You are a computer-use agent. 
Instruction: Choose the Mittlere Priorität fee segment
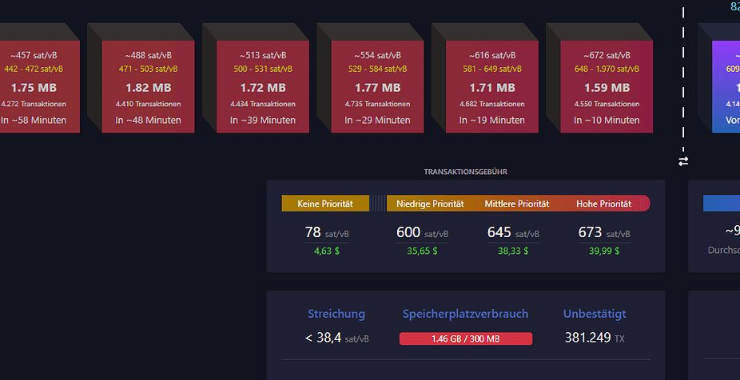(517, 204)
